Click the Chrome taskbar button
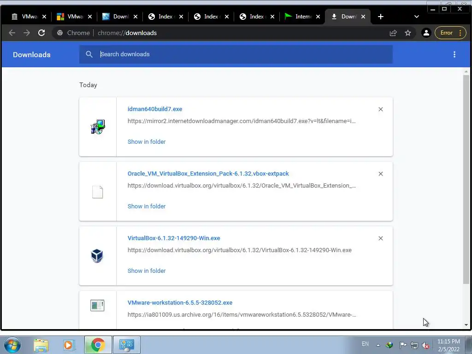Viewport: 472px width, 354px height. pos(98,345)
